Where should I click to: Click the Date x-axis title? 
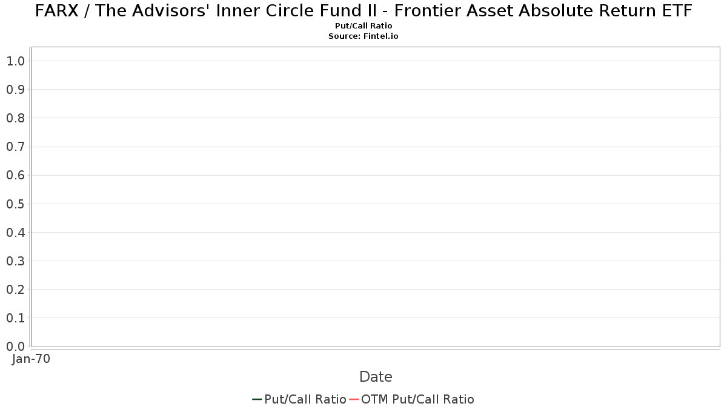376,377
